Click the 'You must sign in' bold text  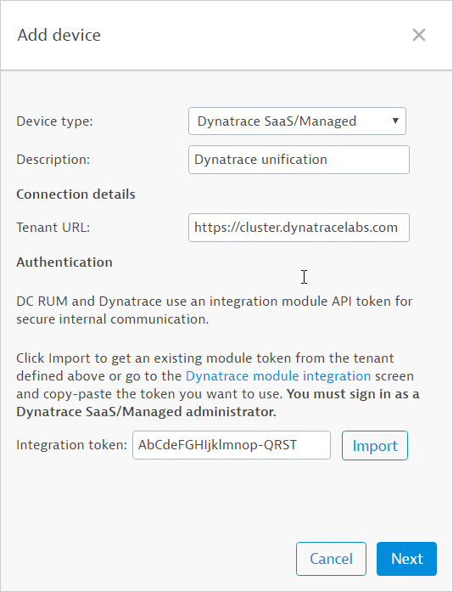pyautogui.click(x=218, y=403)
